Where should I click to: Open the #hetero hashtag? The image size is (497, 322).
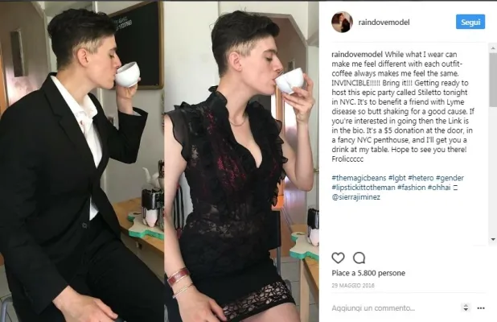coord(421,178)
